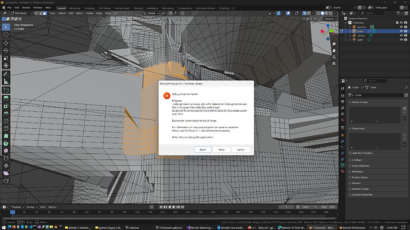Image resolution: width=410 pixels, height=230 pixels.
Task: Click the viewport zoom magnifier icon
Action: (x=334, y=44)
